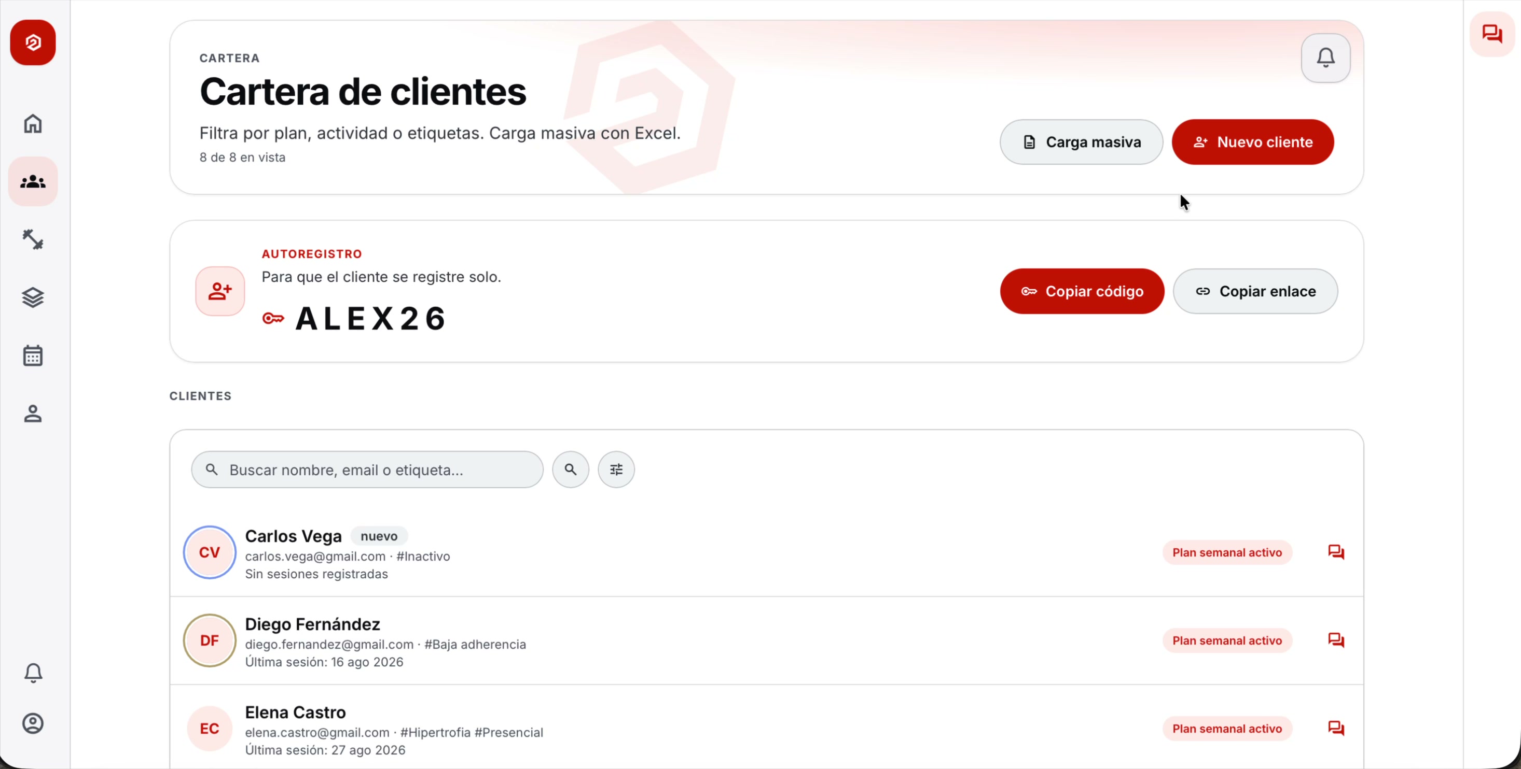Open Elena Castro client name
Screen dimensions: 1521x769
click(x=295, y=713)
